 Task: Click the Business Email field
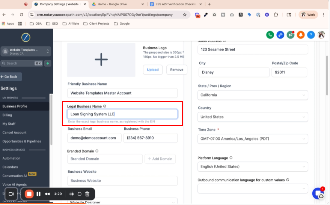point(94,138)
